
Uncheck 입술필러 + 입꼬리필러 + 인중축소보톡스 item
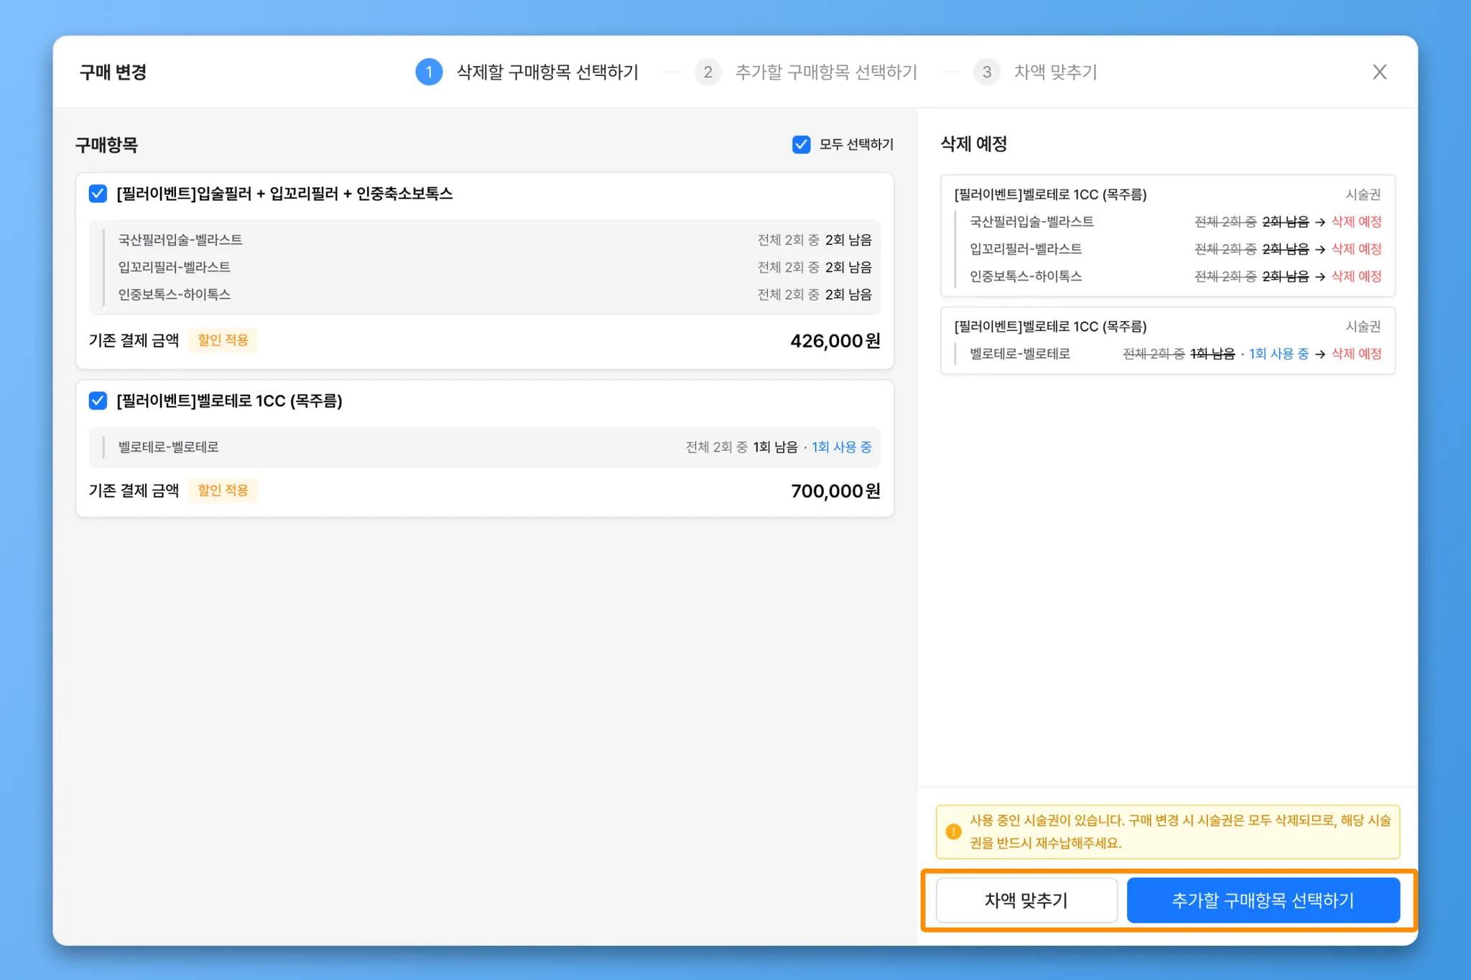[98, 194]
